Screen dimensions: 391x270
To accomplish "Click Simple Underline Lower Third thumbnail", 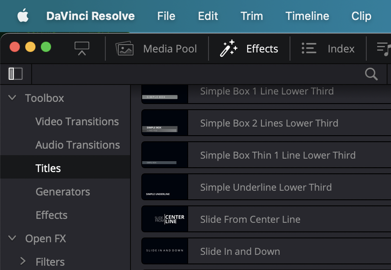I will coord(165,187).
